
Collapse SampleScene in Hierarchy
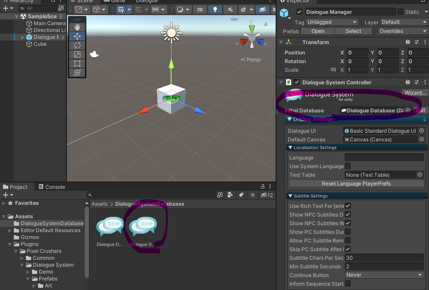click(17, 16)
